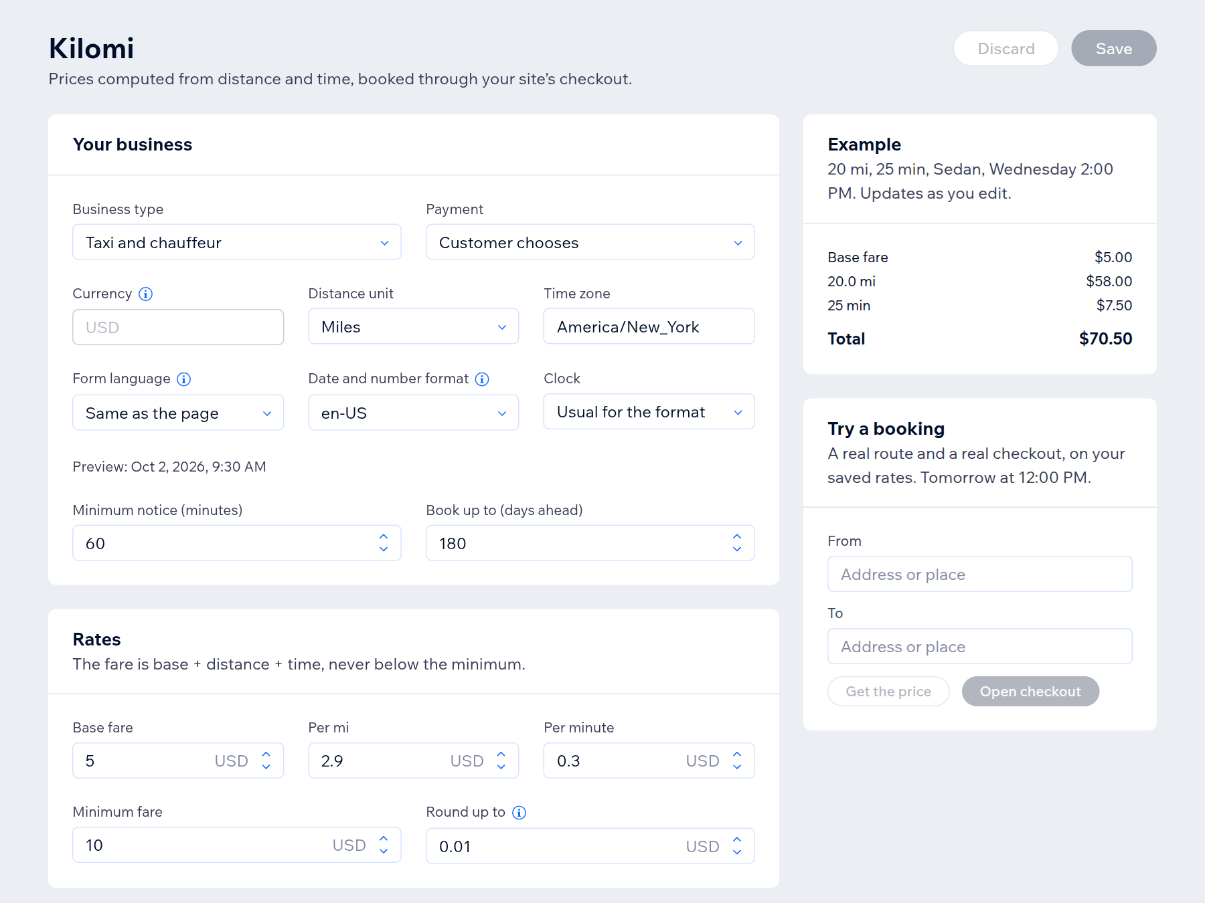Click the Discard button

coord(1006,48)
